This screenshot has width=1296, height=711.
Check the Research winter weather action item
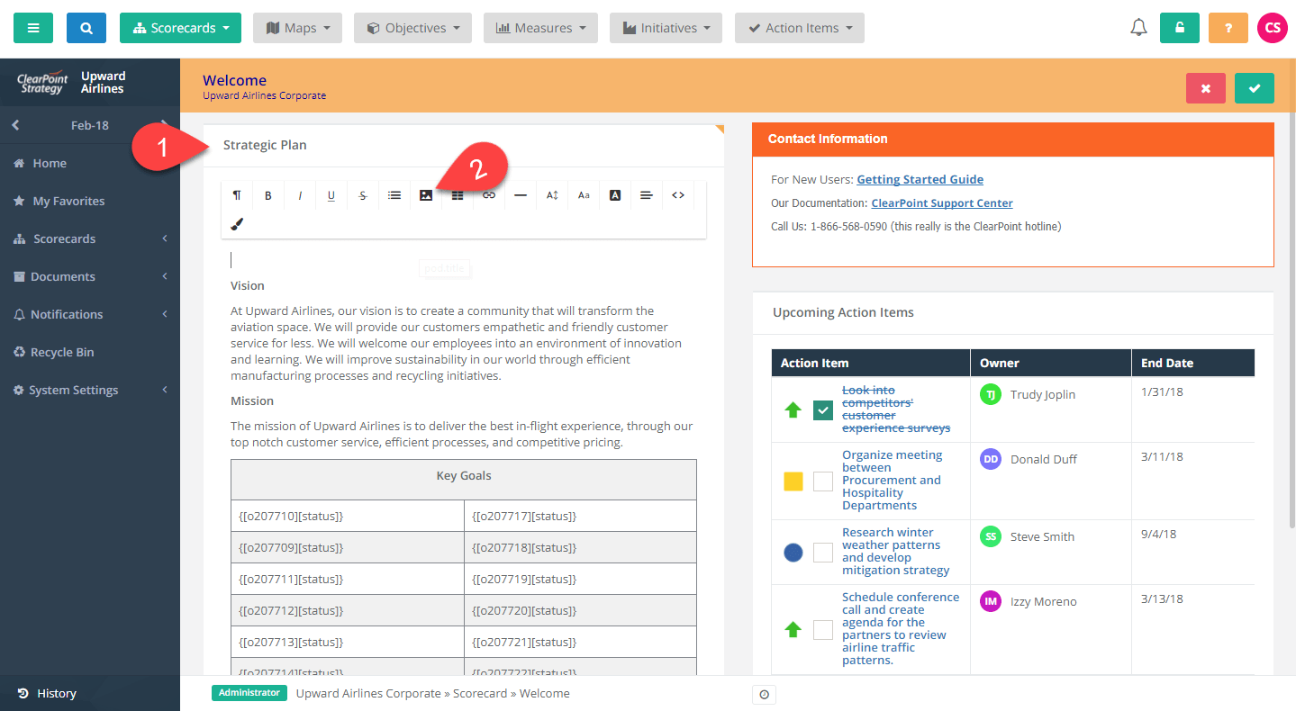click(822, 553)
